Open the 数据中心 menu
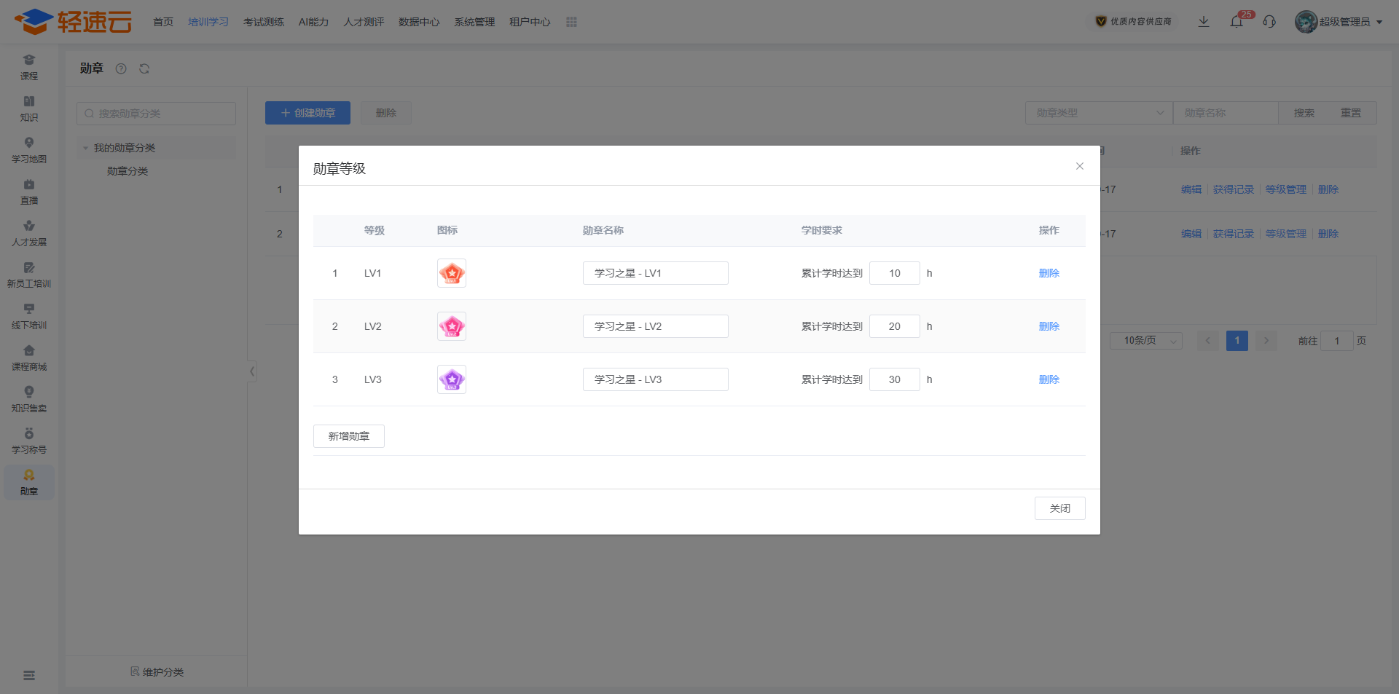 coord(419,22)
